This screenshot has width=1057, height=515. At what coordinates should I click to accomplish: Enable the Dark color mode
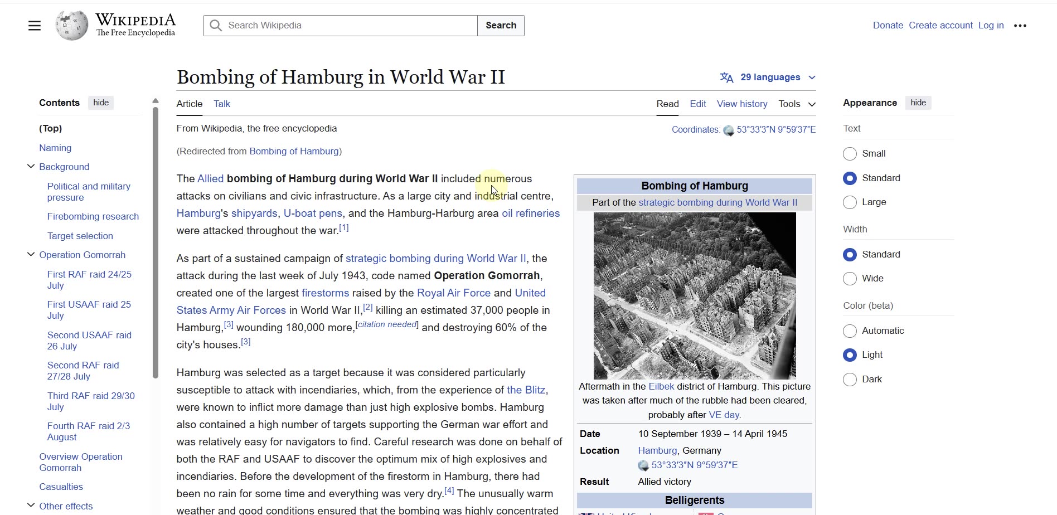pyautogui.click(x=850, y=380)
